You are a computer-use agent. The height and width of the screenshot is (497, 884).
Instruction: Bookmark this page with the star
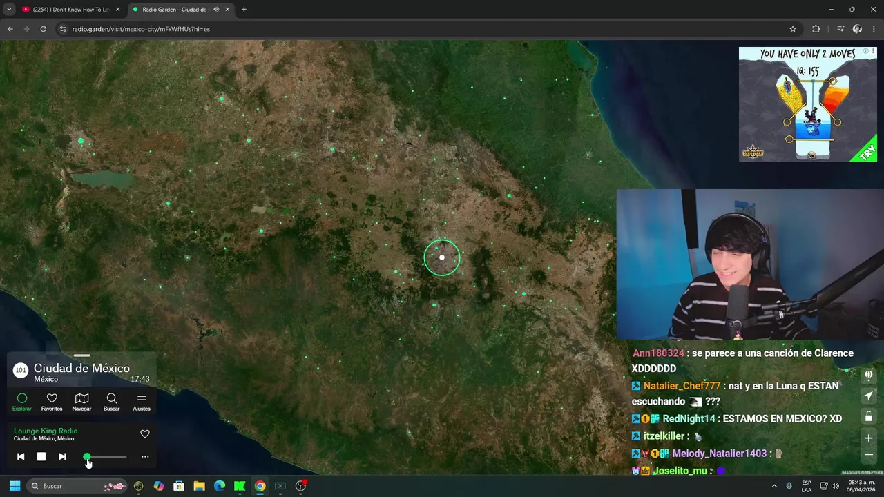(793, 29)
